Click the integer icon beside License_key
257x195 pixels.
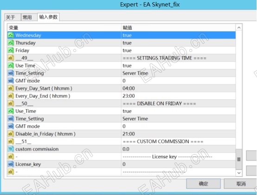click(11, 164)
